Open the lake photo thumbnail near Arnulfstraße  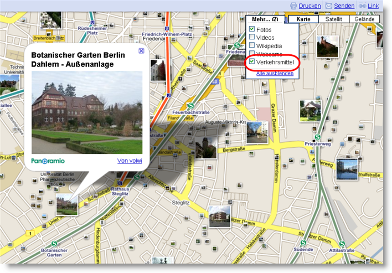[x=347, y=169]
